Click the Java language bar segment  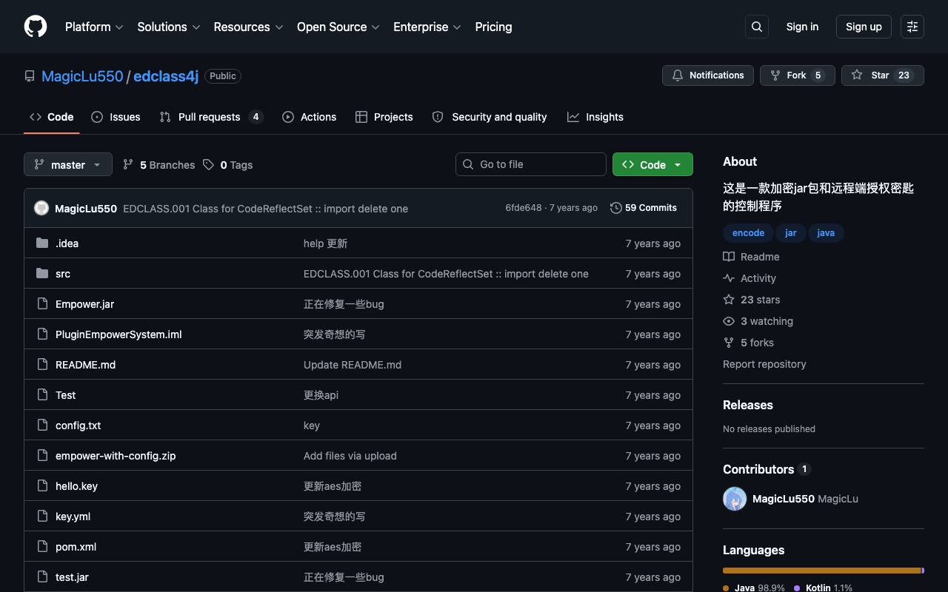822,571
